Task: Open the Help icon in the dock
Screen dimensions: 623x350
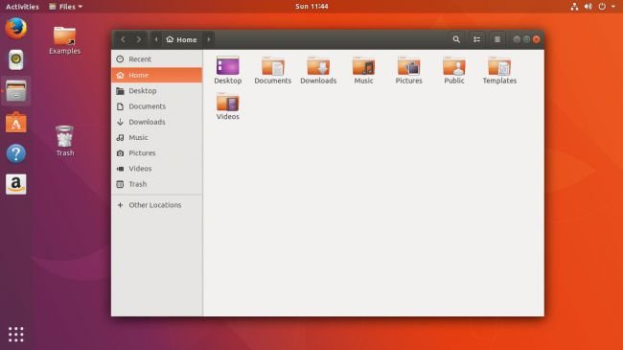Action: (16, 153)
